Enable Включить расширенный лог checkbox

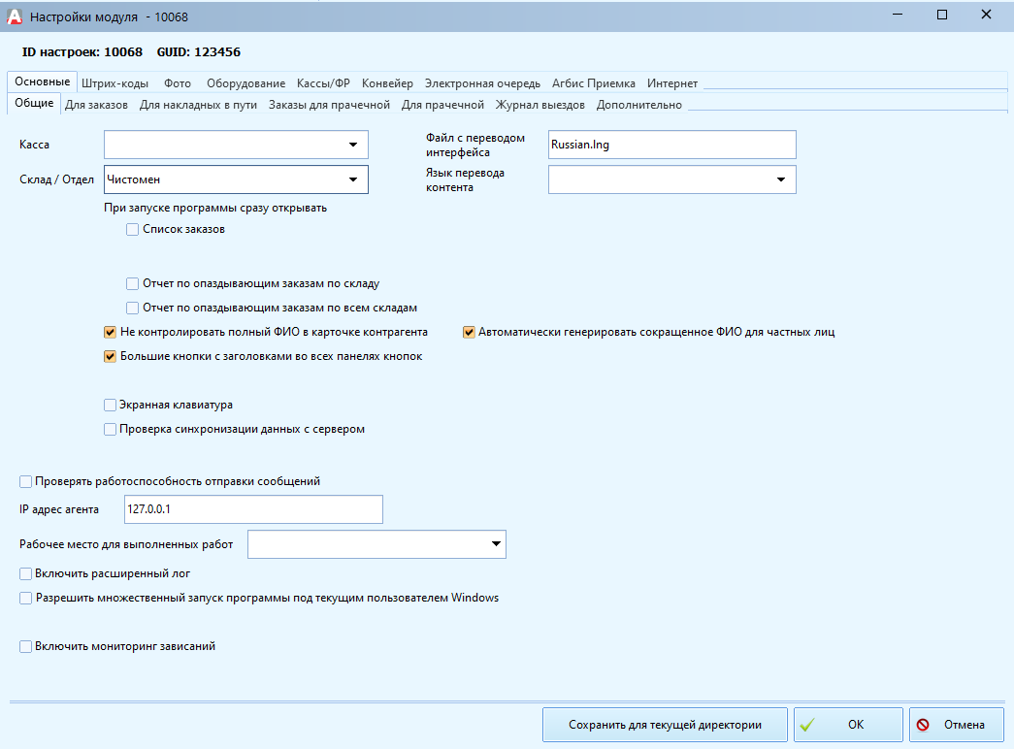point(26,573)
